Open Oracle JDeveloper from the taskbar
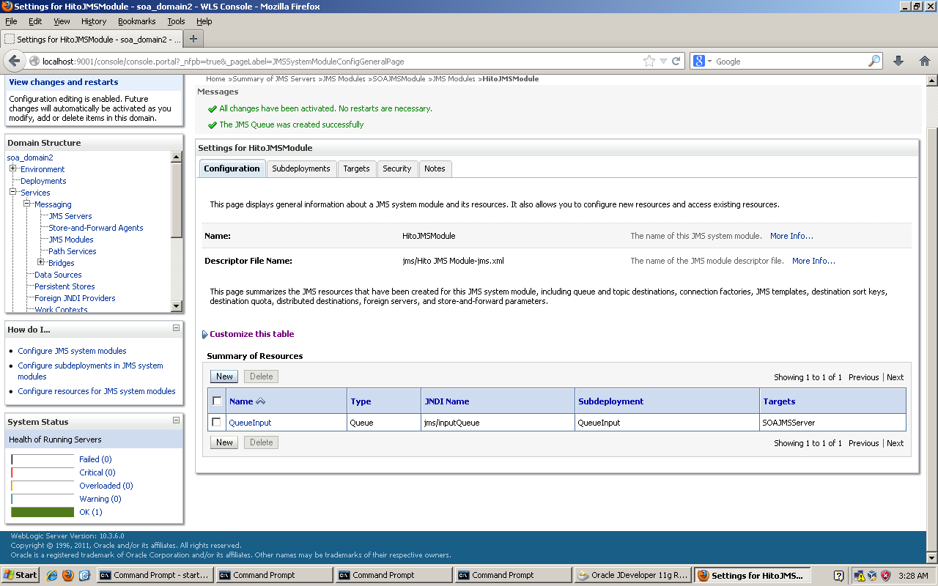938x586 pixels. pos(632,574)
